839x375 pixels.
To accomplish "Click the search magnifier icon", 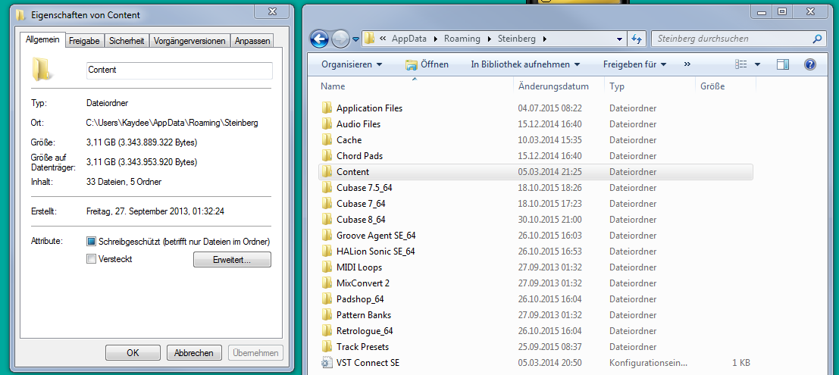I will 817,39.
